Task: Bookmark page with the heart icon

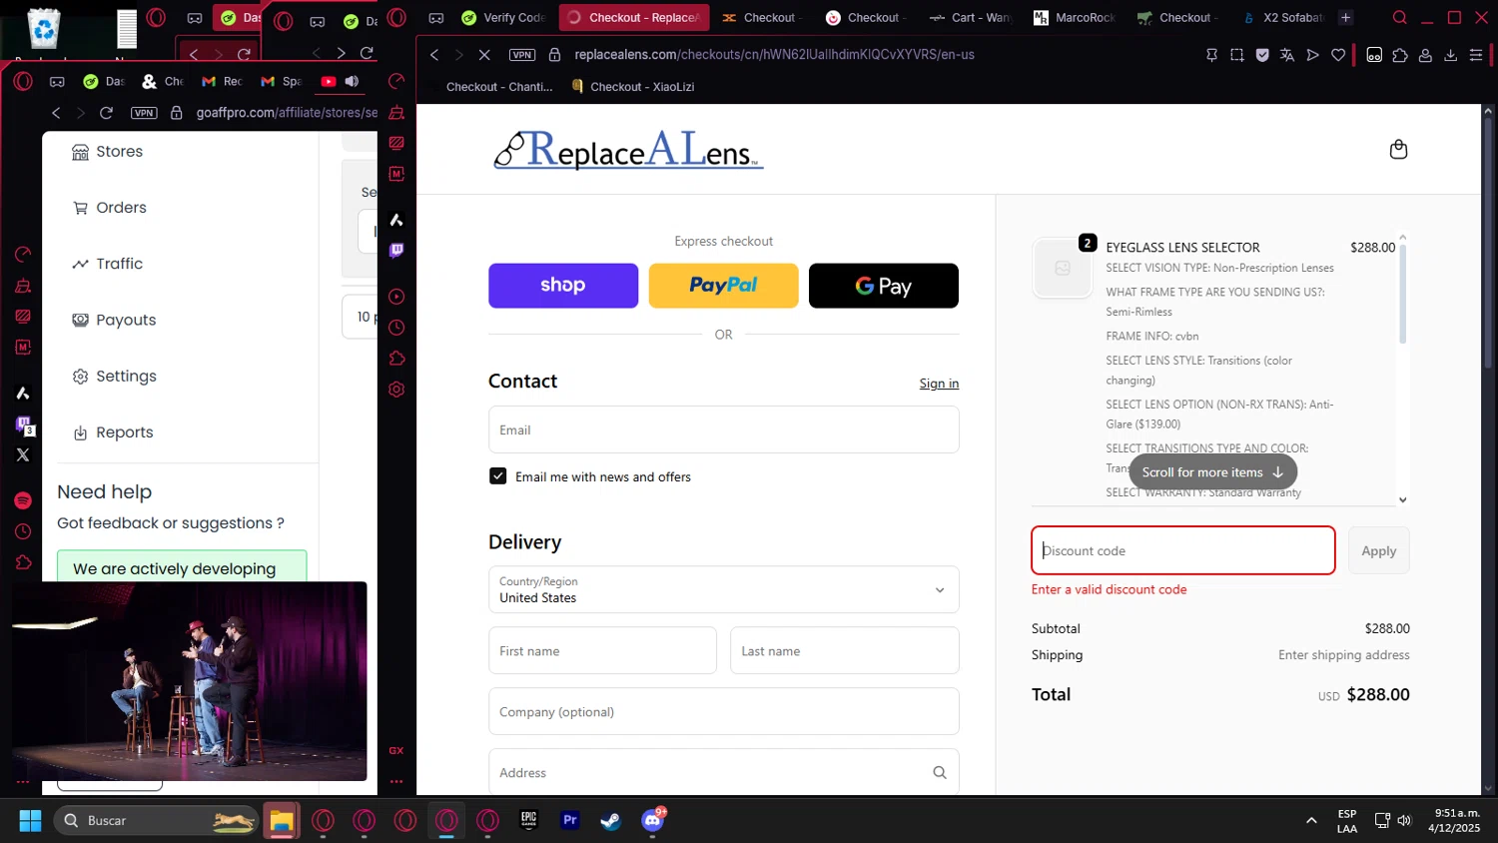Action: pos(1338,55)
